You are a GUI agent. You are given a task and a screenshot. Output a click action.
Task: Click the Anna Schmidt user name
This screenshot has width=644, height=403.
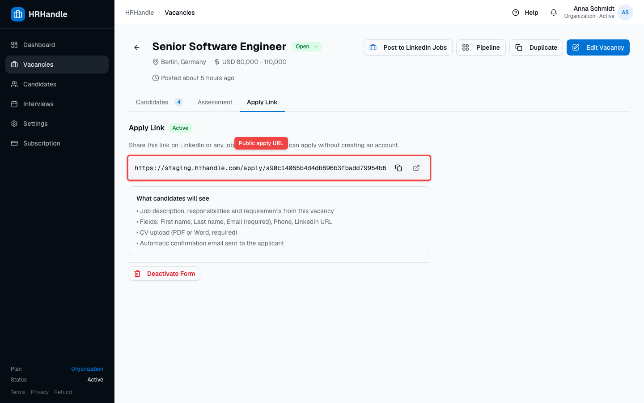coord(594,9)
